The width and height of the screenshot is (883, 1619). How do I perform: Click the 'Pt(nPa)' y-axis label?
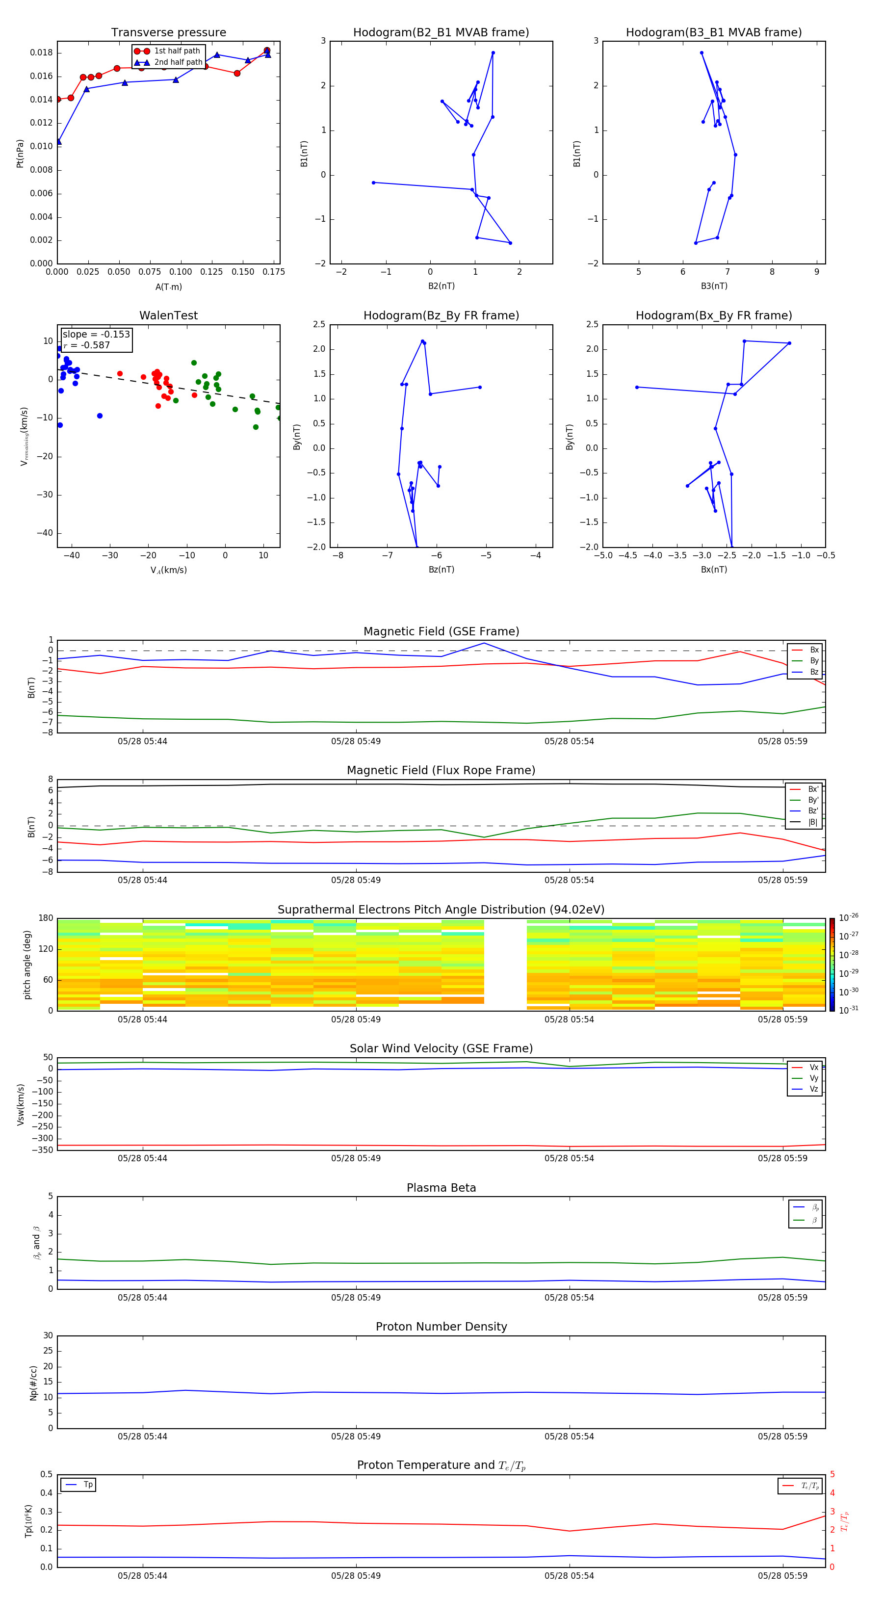point(20,154)
